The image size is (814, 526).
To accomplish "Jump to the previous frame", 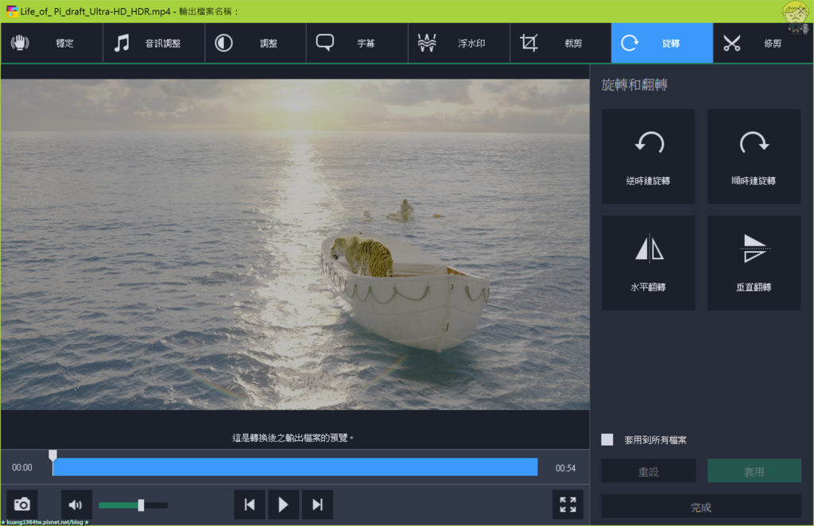I will [250, 505].
